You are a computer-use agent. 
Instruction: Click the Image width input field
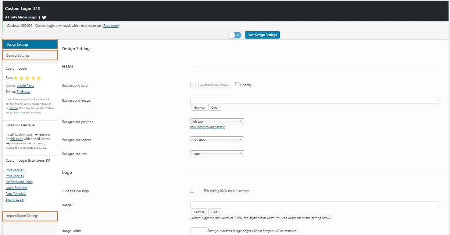(x=198, y=231)
